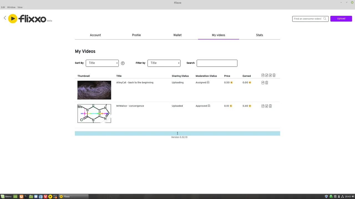Open the calculator icon in the taskbar
The image size is (355, 199).
[55, 197]
